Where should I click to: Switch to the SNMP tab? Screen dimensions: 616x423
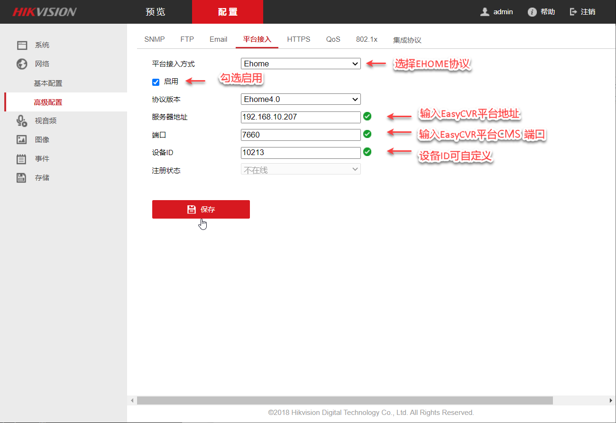click(155, 39)
